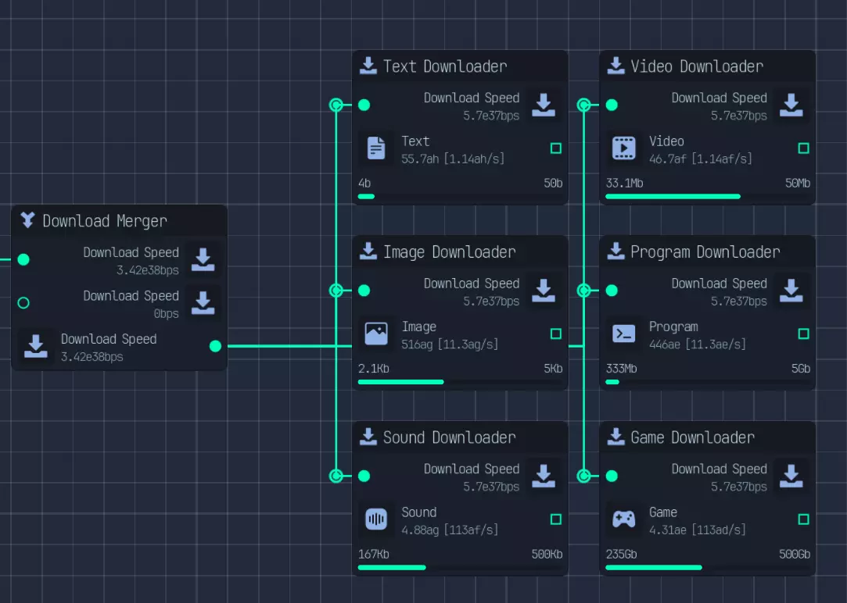Click the 'Text Downloader' node title
This screenshot has width=847, height=603.
(x=445, y=66)
